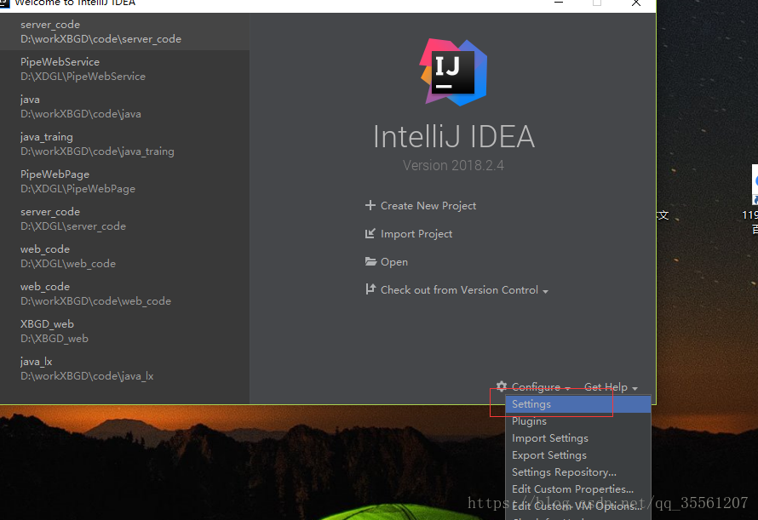
Task: Open Settings Repository... menu entry
Action: (578, 472)
